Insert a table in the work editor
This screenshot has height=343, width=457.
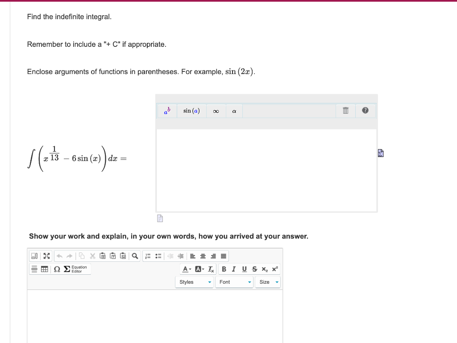pyautogui.click(x=44, y=269)
